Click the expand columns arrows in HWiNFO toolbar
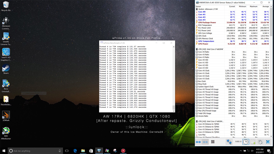Screen dimensions: 274x154 tap(198, 142)
